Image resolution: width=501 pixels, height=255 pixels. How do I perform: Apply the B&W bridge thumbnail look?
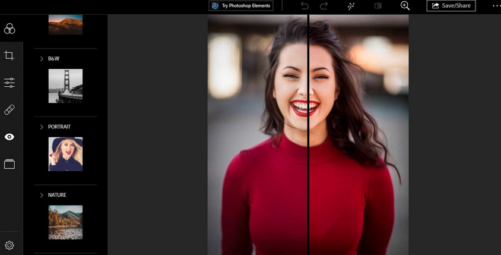click(65, 86)
